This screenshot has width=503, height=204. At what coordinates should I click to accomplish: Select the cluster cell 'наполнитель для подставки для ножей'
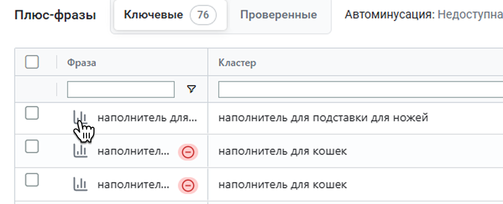click(x=323, y=118)
